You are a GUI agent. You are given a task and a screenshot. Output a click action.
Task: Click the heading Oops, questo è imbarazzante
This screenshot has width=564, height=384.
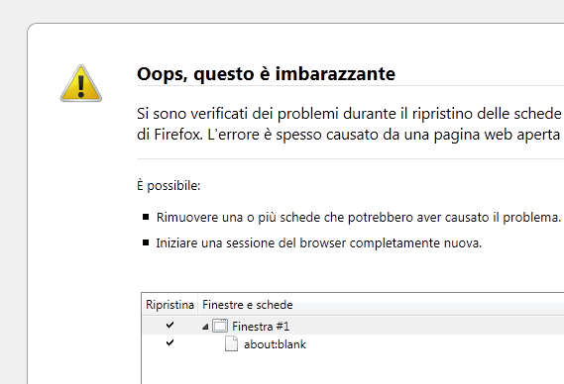[266, 74]
